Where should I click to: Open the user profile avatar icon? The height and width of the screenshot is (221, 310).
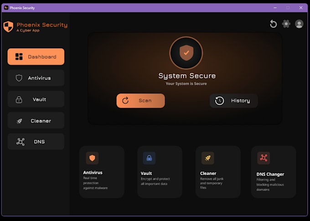(299, 24)
